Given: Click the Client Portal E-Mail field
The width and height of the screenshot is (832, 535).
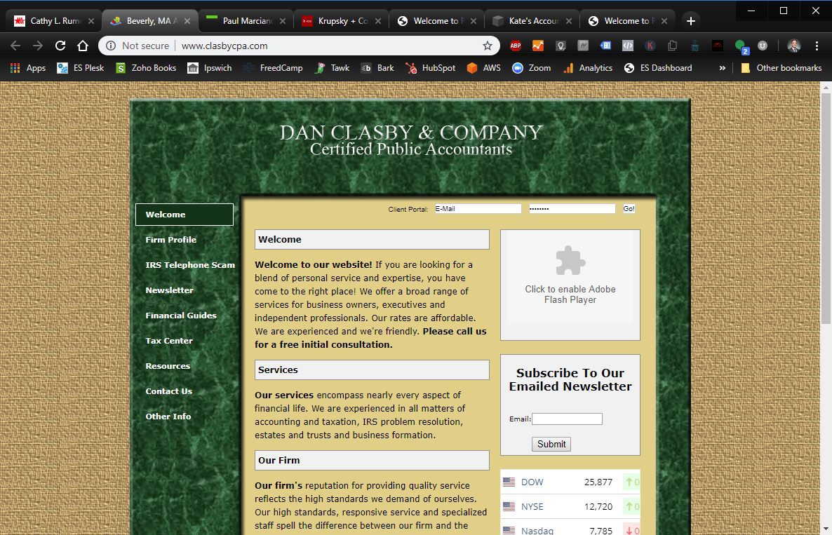Looking at the screenshot, I should point(478,209).
